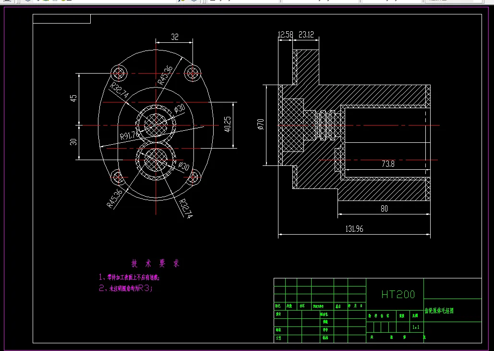Image resolution: width=494 pixels, height=351 pixels.
Task: Click the upper-left R32.74 radius label
Action: [x=120, y=90]
